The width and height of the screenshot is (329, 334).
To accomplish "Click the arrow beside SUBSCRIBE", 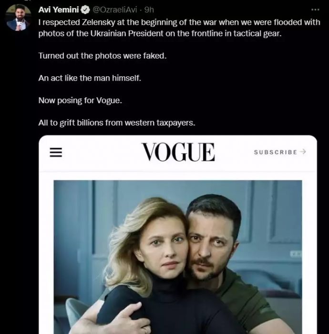I will 304,152.
